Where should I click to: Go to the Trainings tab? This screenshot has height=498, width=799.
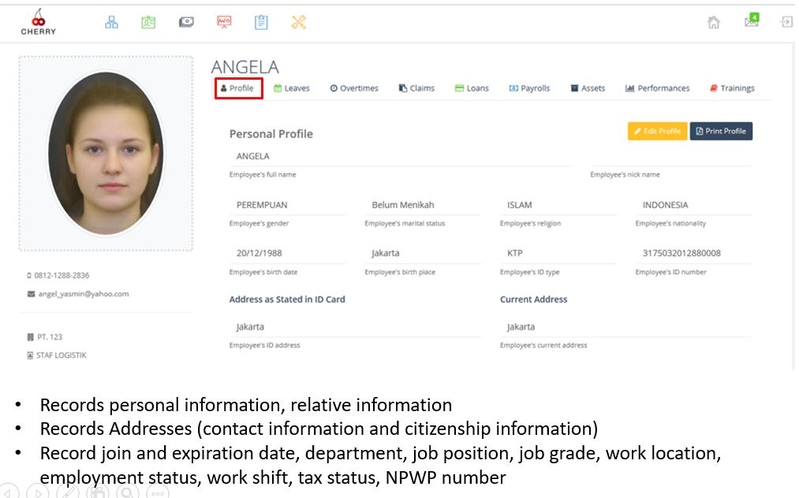coord(731,88)
